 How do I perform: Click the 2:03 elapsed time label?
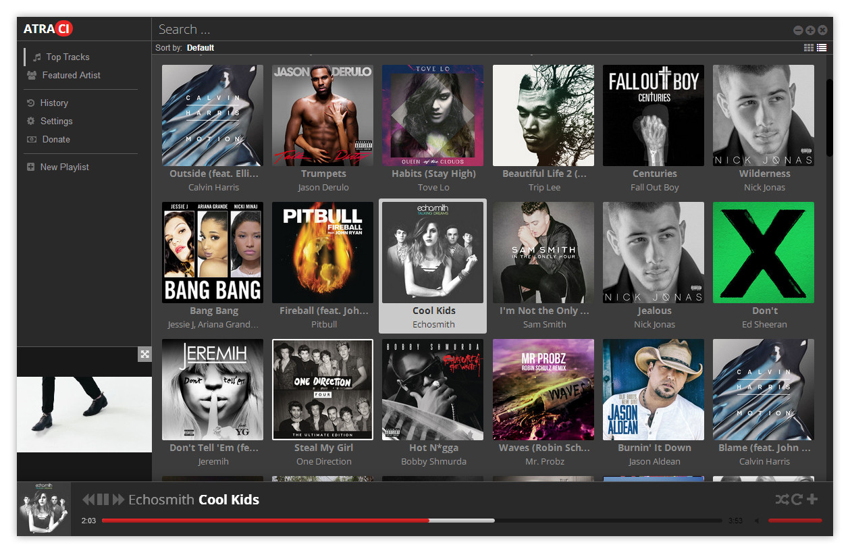point(88,521)
